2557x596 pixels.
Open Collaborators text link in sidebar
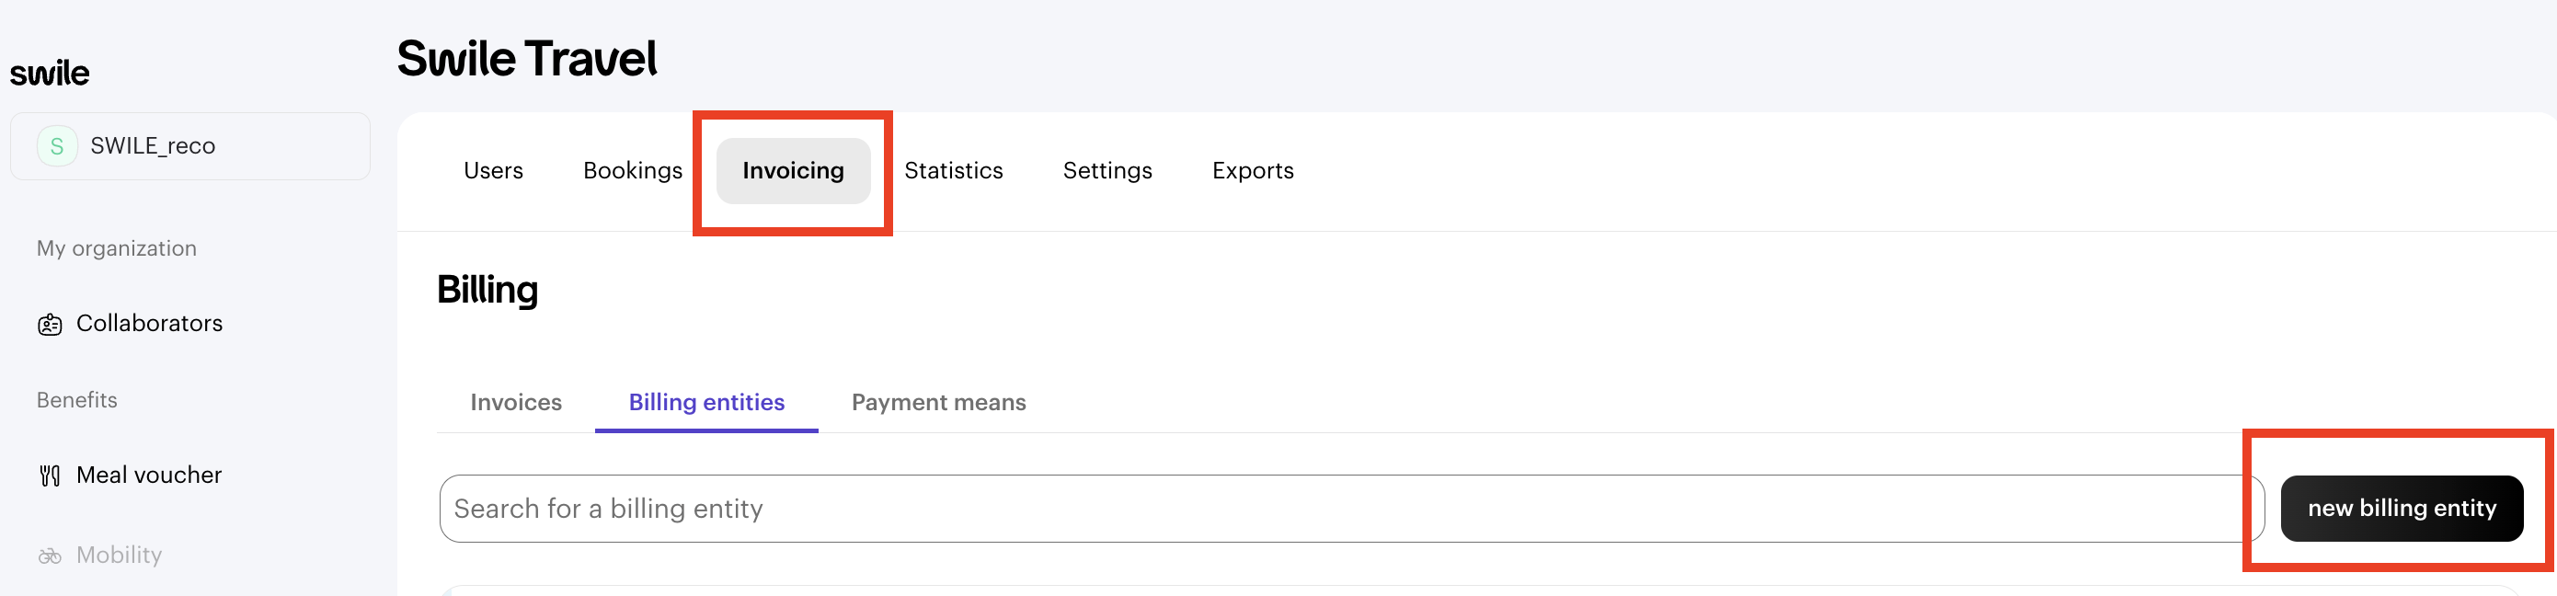coord(149,323)
